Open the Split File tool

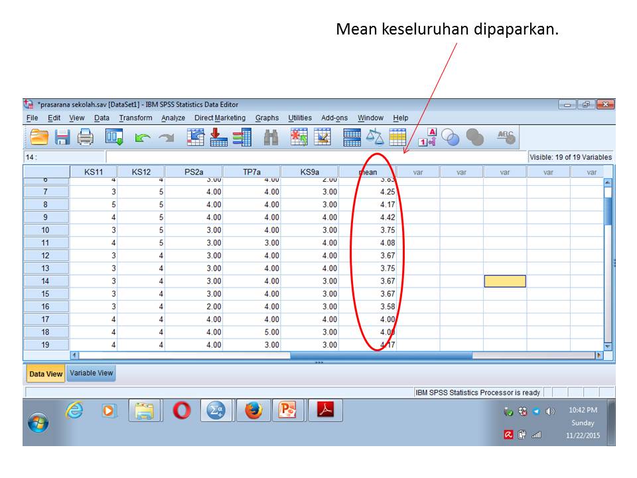point(352,137)
